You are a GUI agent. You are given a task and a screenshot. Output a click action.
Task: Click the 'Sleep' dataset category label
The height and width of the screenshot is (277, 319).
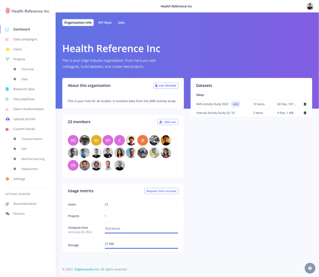click(x=200, y=95)
